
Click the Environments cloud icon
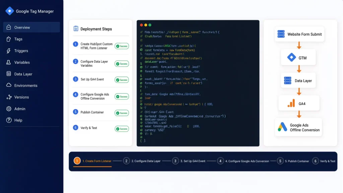pyautogui.click(x=9, y=85)
